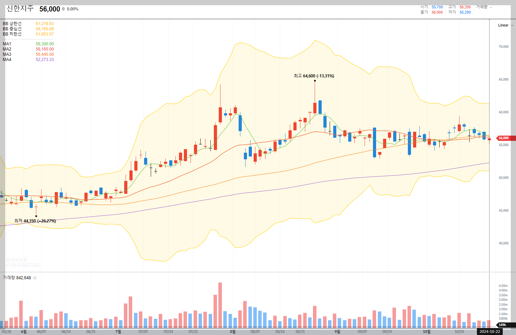
Task: Click the 09/14 date axis label
Action: (387, 332)
